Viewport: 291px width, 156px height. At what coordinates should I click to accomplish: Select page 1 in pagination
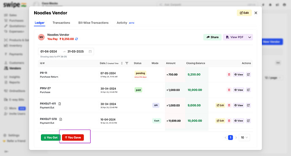231,138
